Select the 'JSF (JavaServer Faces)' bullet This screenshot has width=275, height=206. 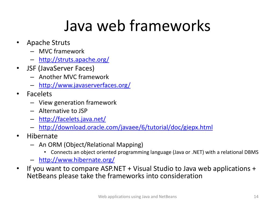[x=60, y=68]
